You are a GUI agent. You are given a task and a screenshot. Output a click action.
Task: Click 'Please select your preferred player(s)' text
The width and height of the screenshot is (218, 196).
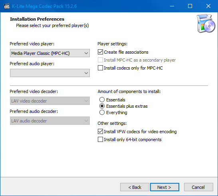pos(52,25)
